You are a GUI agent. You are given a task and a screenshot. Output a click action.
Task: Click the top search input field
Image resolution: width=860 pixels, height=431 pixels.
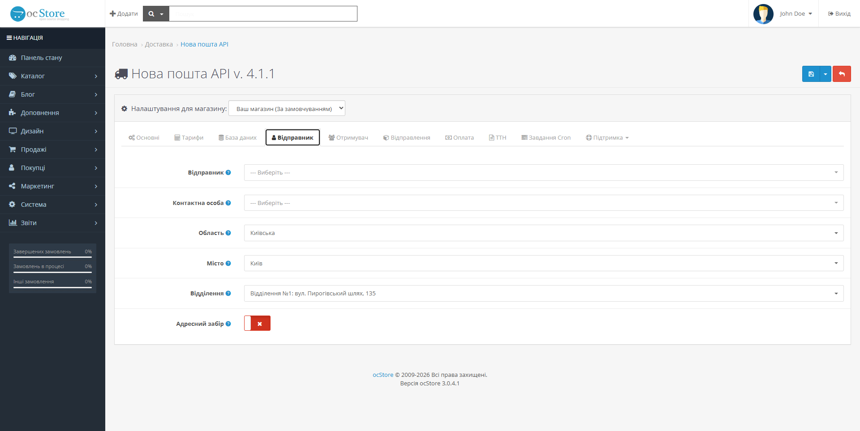pos(263,14)
